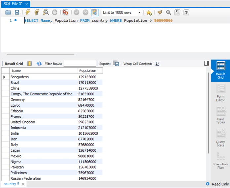The height and width of the screenshot is (188, 230).
Task: Export recordset with the Export icon
Action: pyautogui.click(x=116, y=64)
